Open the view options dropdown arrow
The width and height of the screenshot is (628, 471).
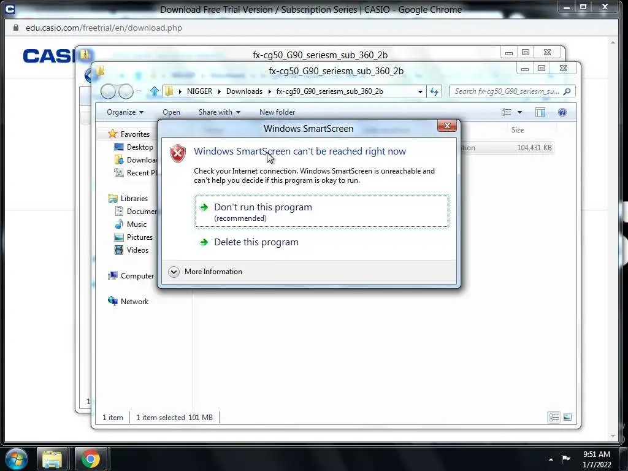519,112
